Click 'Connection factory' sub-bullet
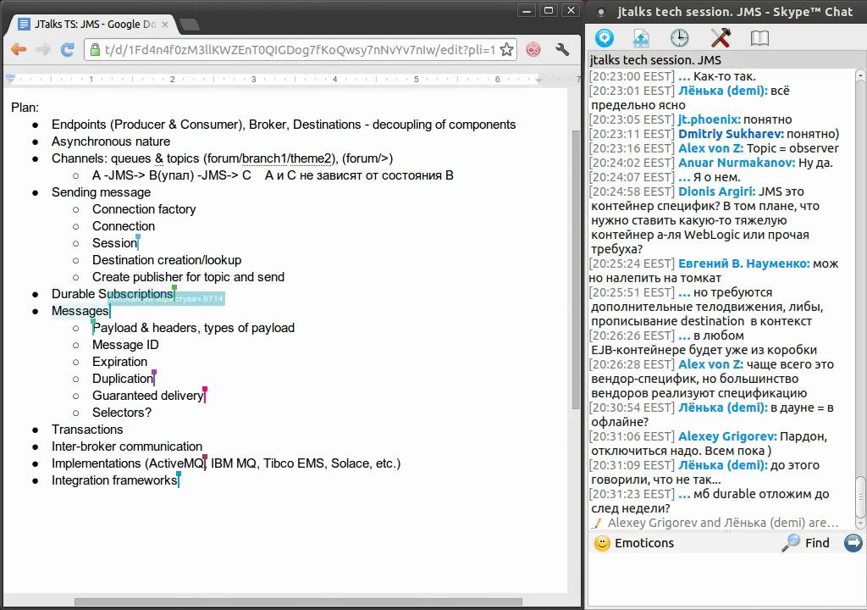This screenshot has width=867, height=610. pyautogui.click(x=144, y=209)
